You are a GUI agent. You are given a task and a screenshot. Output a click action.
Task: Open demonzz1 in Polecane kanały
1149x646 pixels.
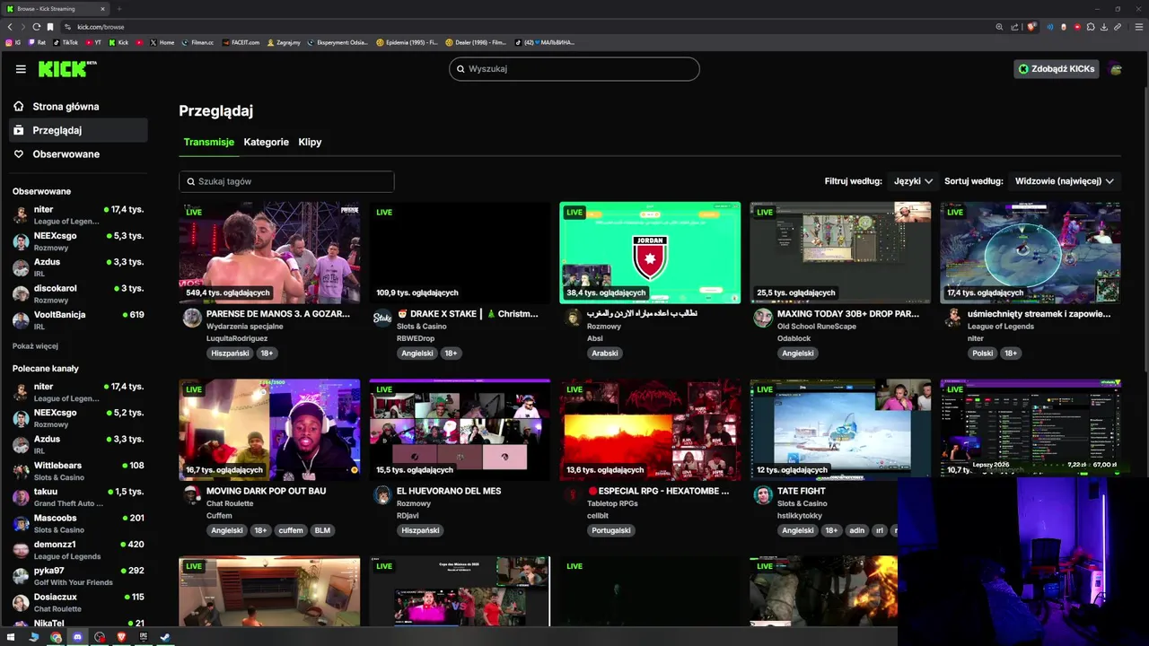coord(78,550)
